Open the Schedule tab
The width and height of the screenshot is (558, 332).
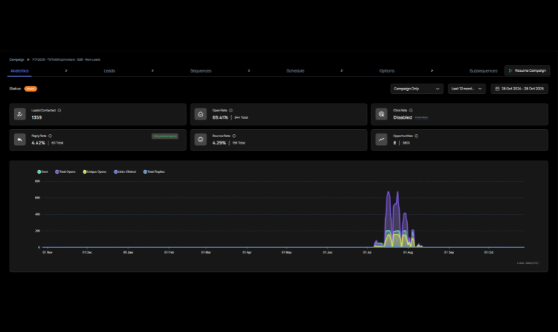(x=295, y=71)
